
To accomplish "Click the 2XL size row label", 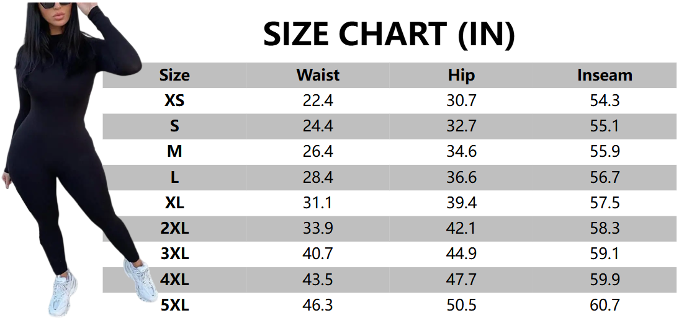I will coord(174,228).
